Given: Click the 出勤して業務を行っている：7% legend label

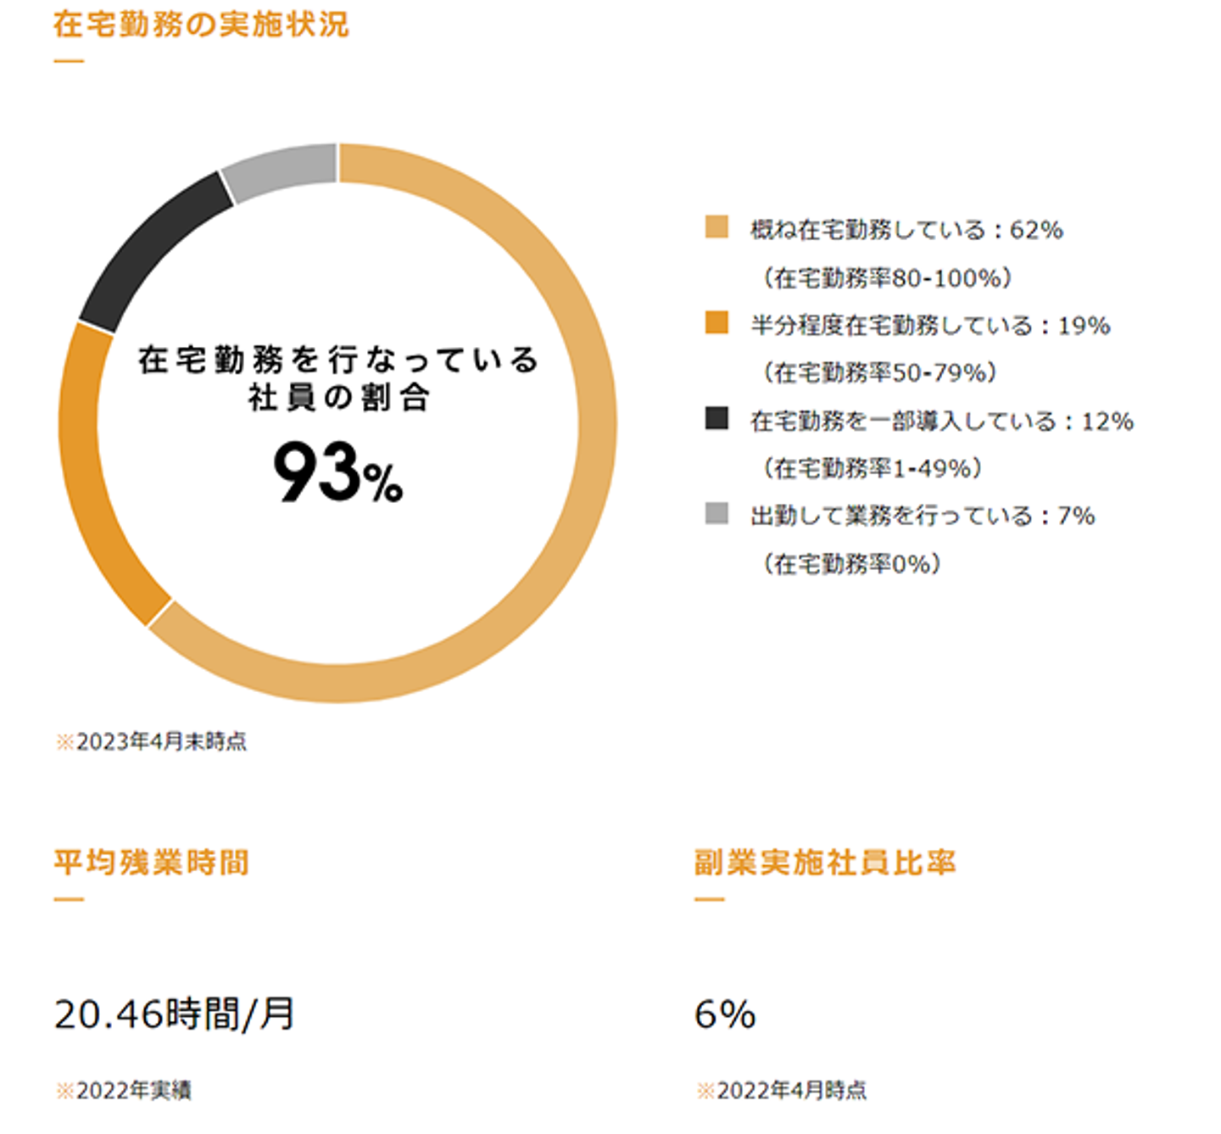Looking at the screenshot, I should (x=923, y=516).
